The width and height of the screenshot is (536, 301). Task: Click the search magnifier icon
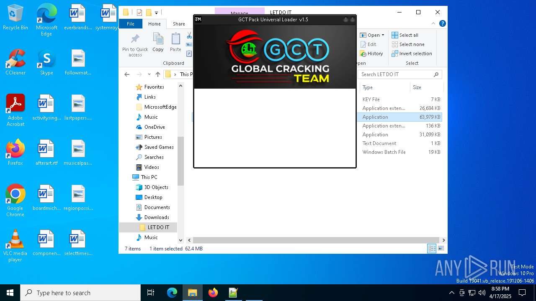pos(436,74)
